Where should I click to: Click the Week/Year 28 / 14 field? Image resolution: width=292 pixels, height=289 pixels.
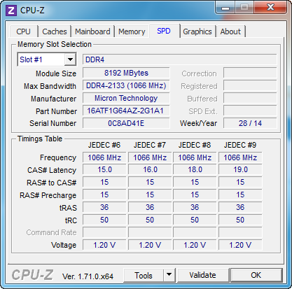click(x=250, y=123)
